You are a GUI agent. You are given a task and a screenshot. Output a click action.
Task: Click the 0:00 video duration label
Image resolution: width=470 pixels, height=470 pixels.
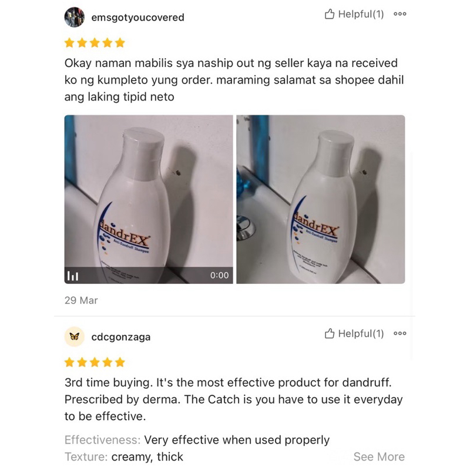pyautogui.click(x=219, y=275)
